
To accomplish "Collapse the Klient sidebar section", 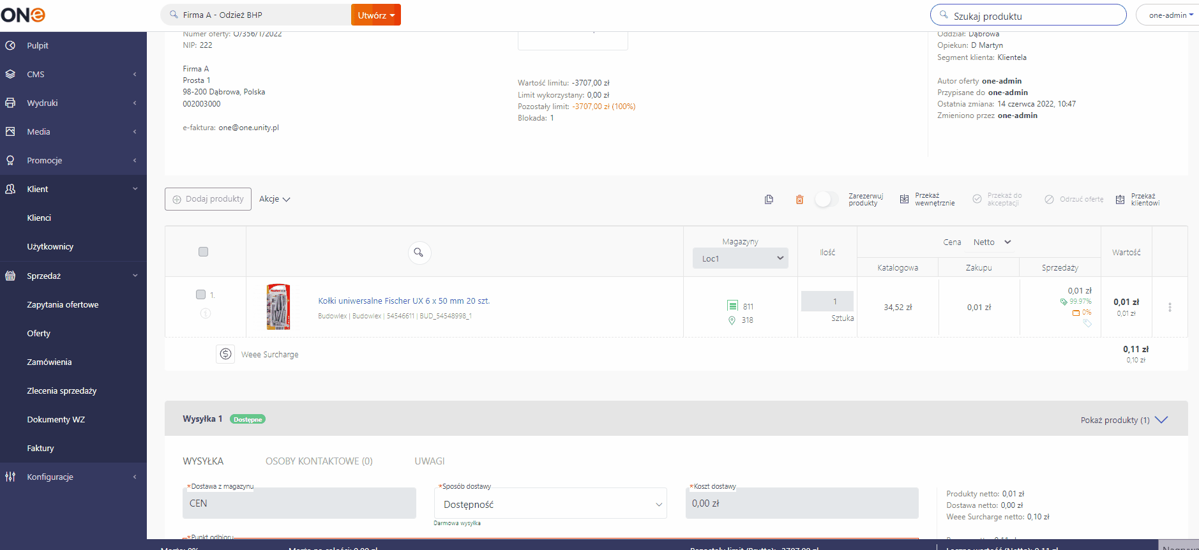I will (135, 189).
